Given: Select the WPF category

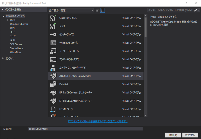Looking at the screenshot, I should (13, 28).
